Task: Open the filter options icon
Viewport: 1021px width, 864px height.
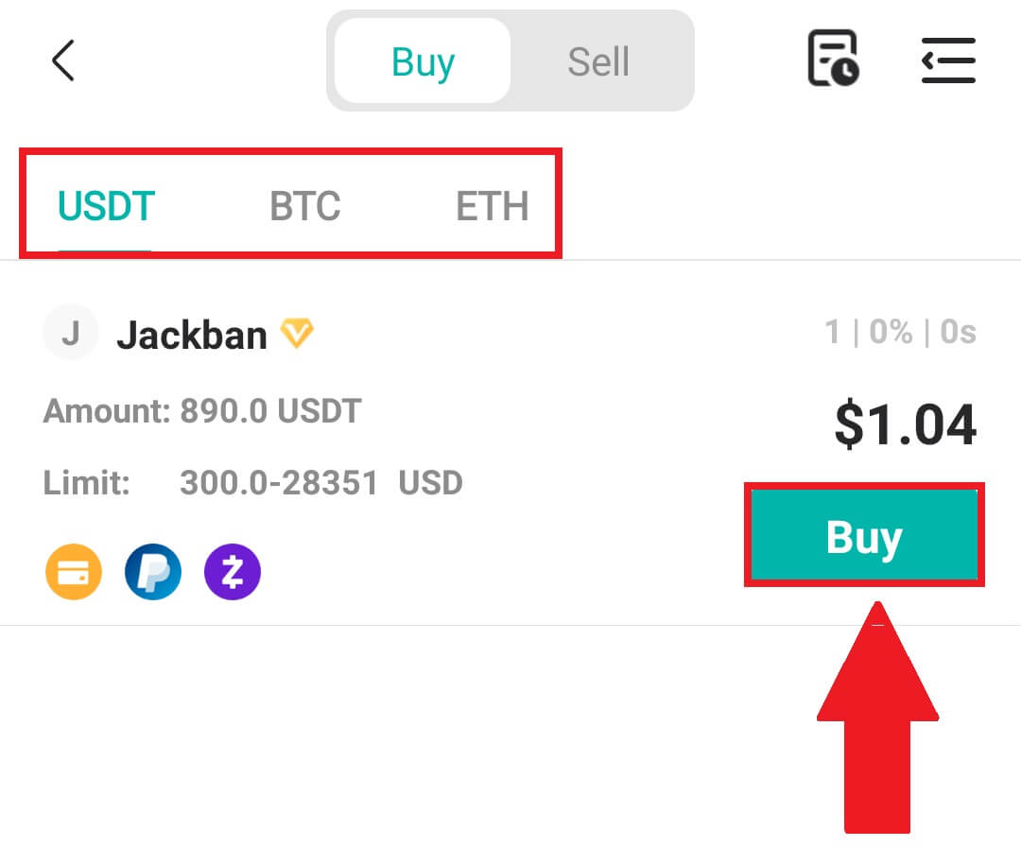Action: coord(948,60)
